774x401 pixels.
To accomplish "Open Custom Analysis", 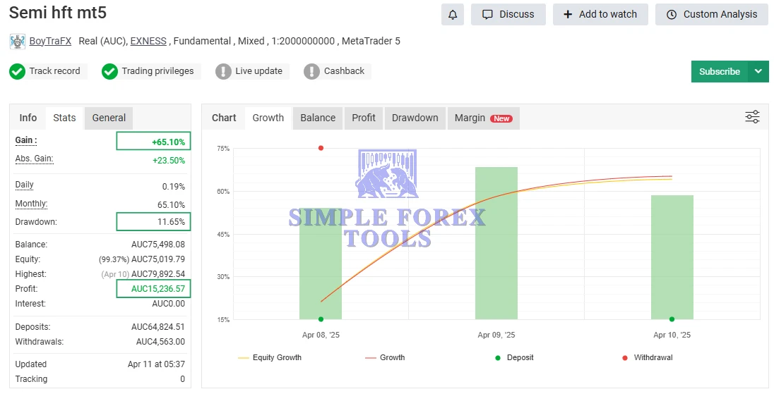I will click(712, 14).
